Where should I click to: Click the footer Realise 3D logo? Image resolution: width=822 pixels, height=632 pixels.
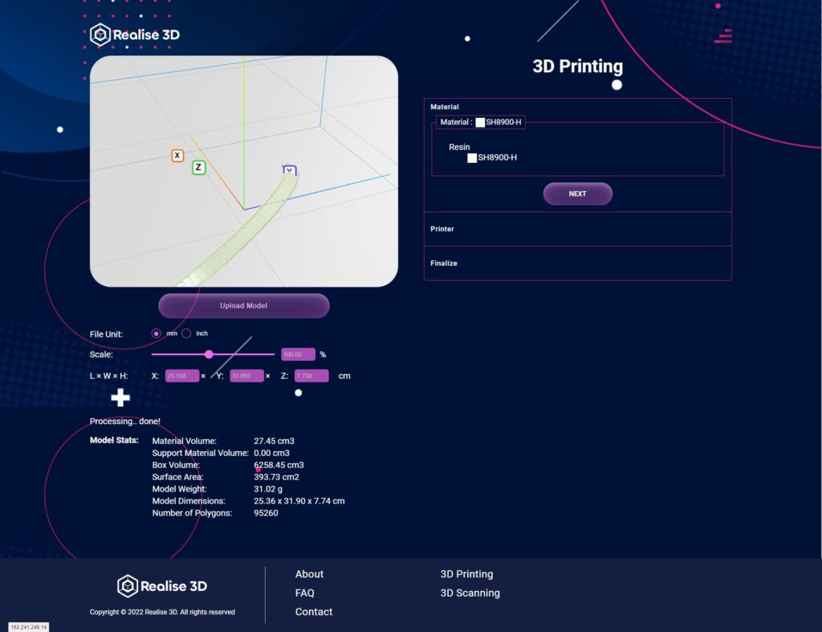pyautogui.click(x=162, y=586)
